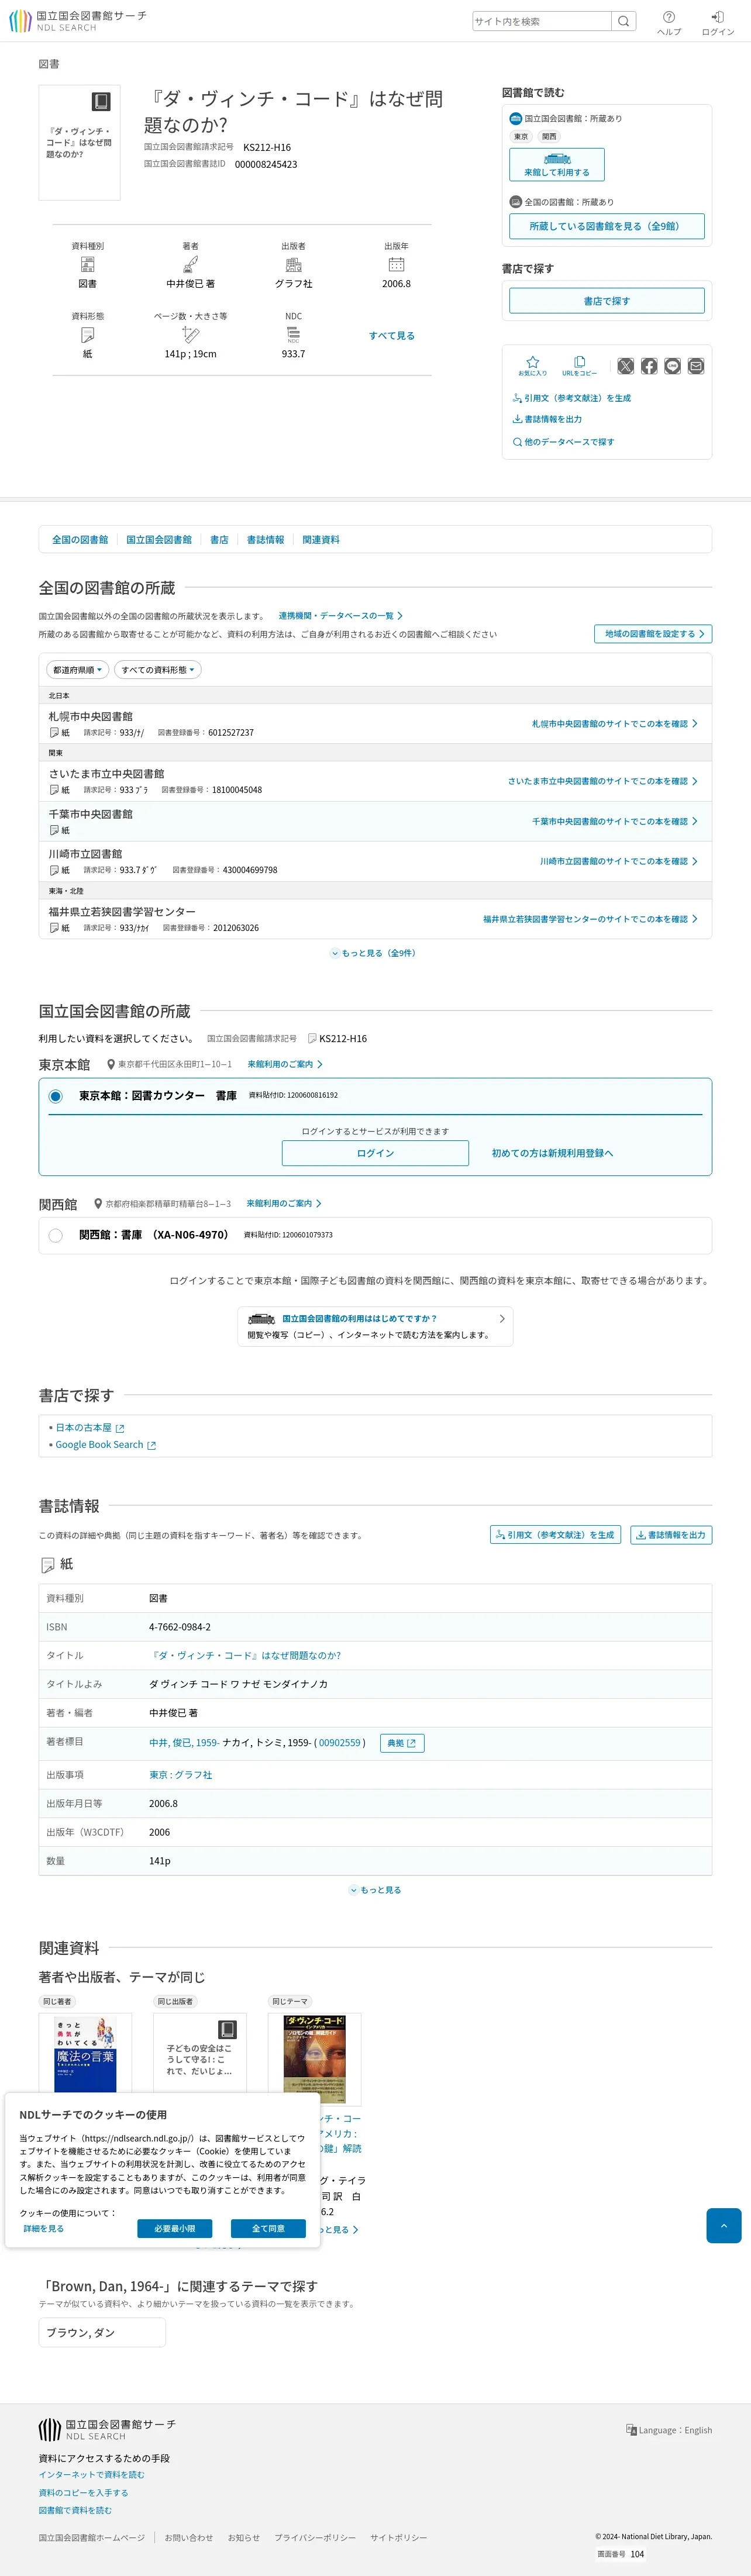Click the ruler icon above 141p ; 19cm
Screen dimensions: 751x2576
(190, 335)
